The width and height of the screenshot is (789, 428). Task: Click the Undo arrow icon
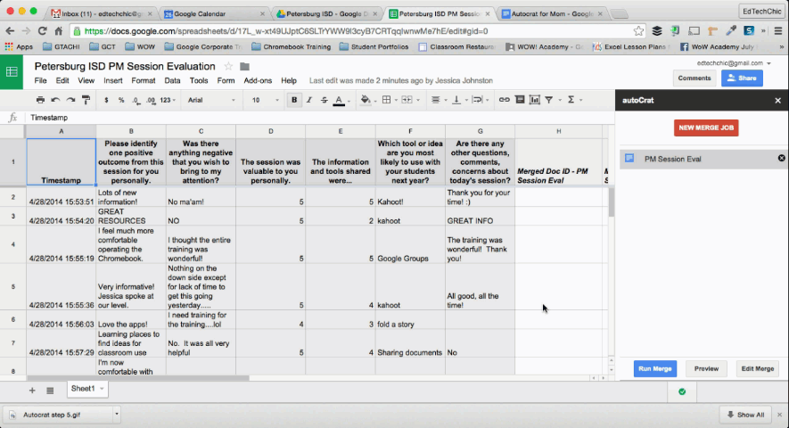pyautogui.click(x=55, y=100)
